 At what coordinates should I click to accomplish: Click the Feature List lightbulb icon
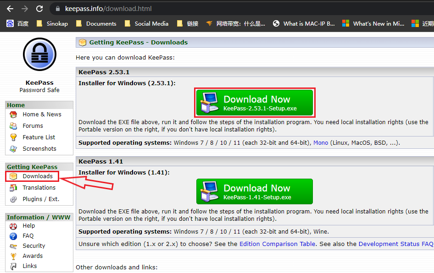(x=14, y=137)
